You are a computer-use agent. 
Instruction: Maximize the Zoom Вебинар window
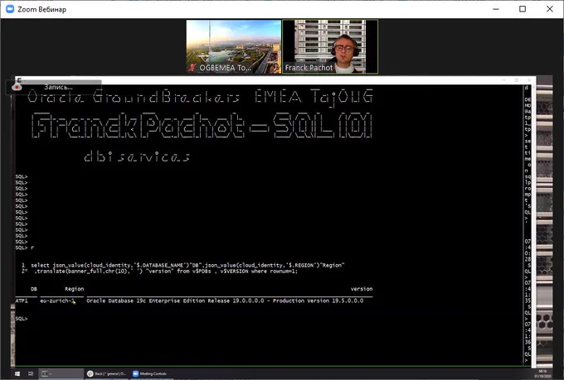[523, 9]
